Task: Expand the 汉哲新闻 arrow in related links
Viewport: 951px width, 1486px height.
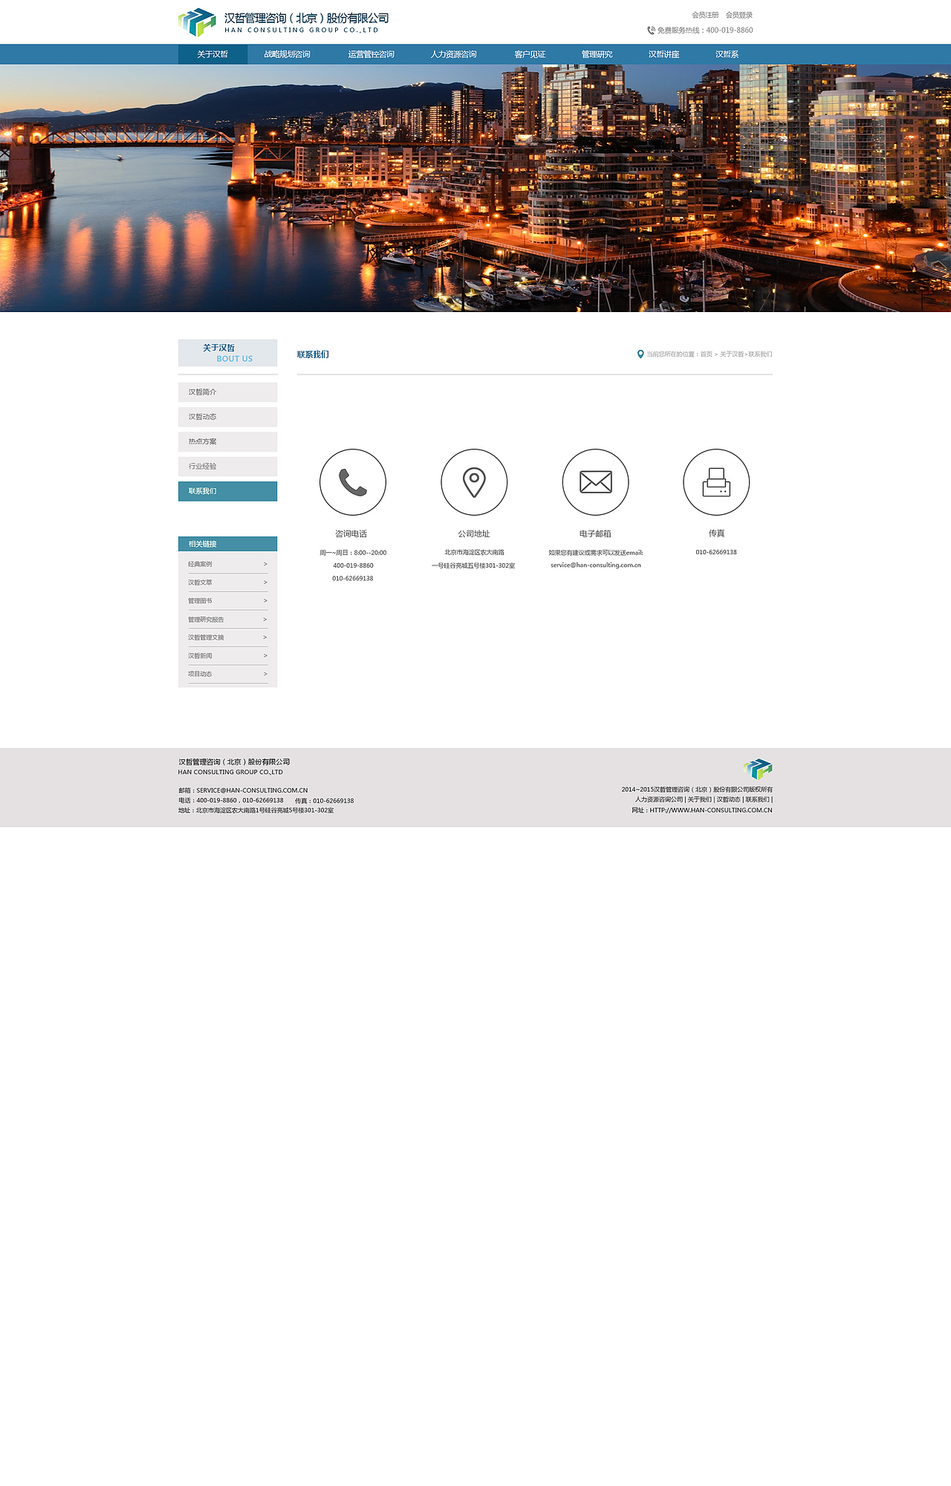Action: pyautogui.click(x=265, y=655)
